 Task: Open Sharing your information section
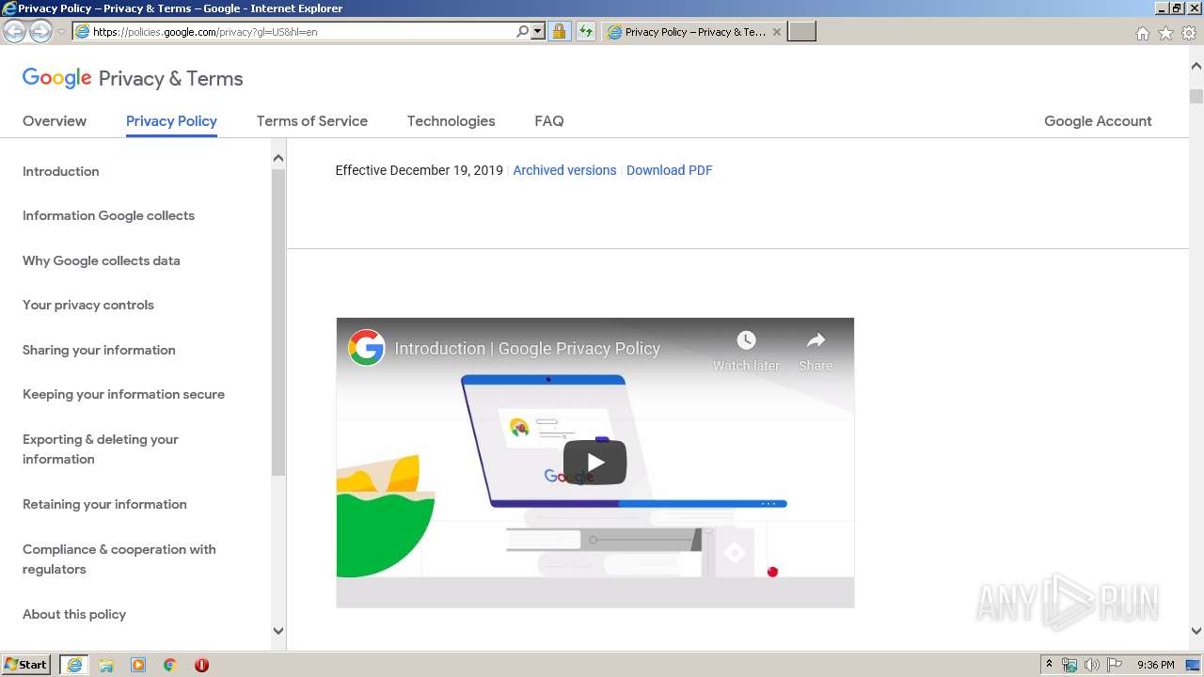click(99, 350)
